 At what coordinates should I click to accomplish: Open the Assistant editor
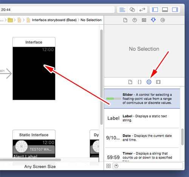pos(132,10)
